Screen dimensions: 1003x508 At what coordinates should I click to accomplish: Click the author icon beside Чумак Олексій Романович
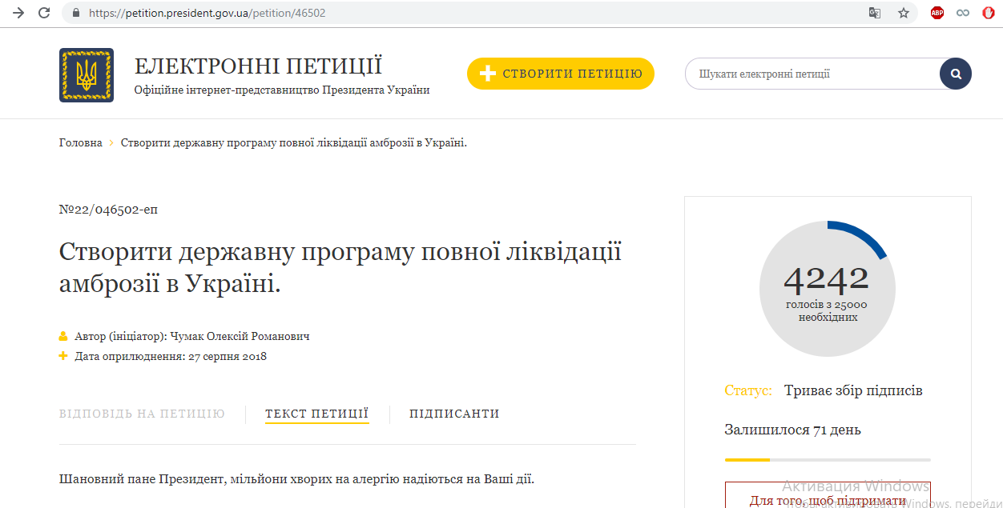point(62,336)
